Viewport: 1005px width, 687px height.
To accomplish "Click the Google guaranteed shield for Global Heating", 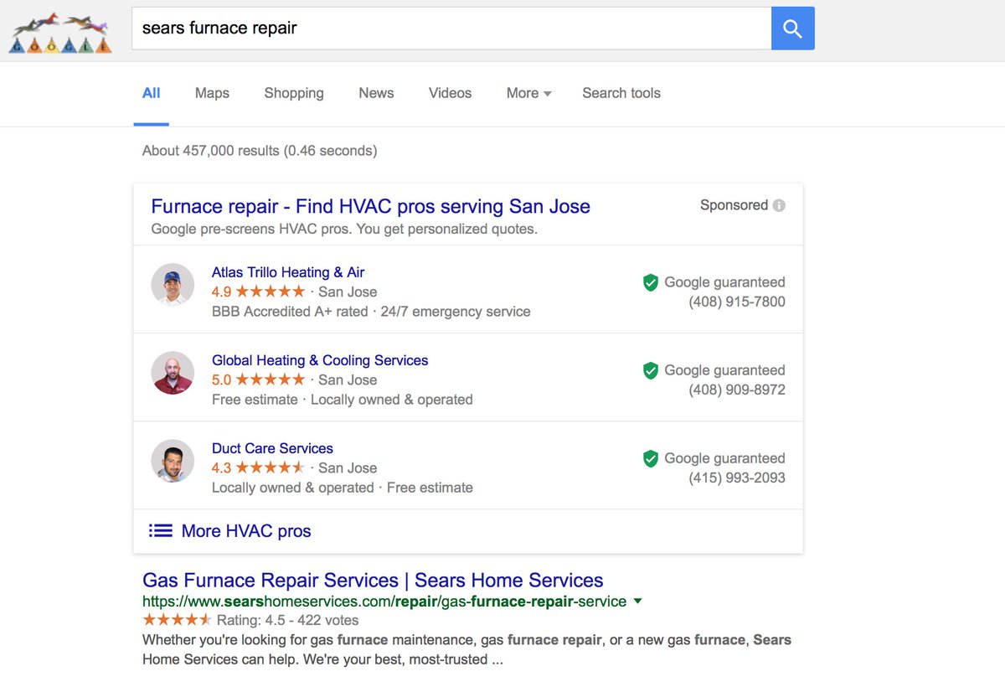I will [x=651, y=370].
